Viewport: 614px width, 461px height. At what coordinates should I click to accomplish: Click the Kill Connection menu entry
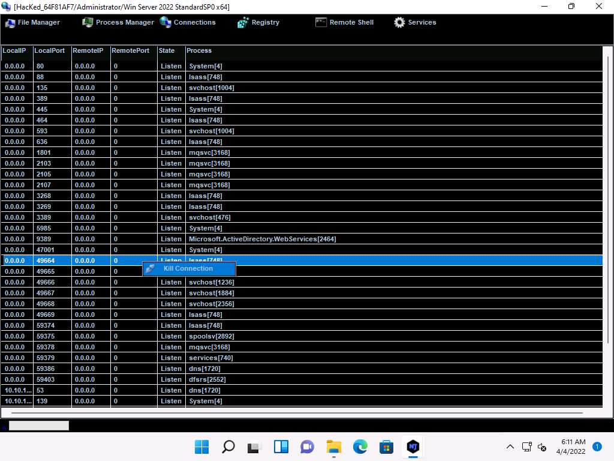coord(188,268)
